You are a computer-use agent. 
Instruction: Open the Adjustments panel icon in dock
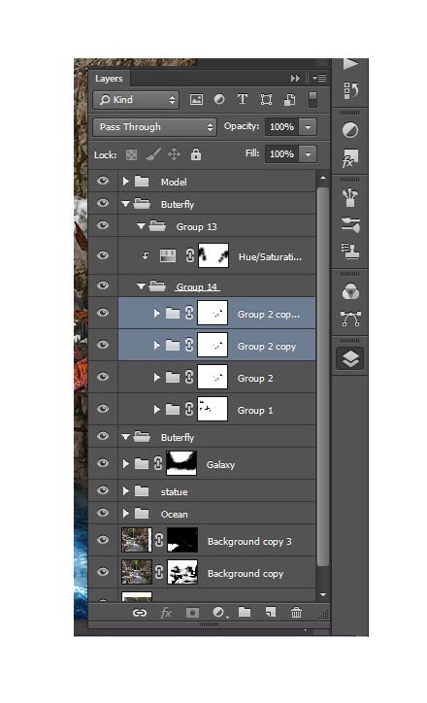click(x=350, y=130)
